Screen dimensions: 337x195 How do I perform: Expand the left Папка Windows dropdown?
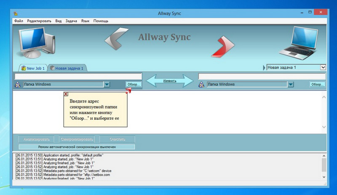point(107,84)
